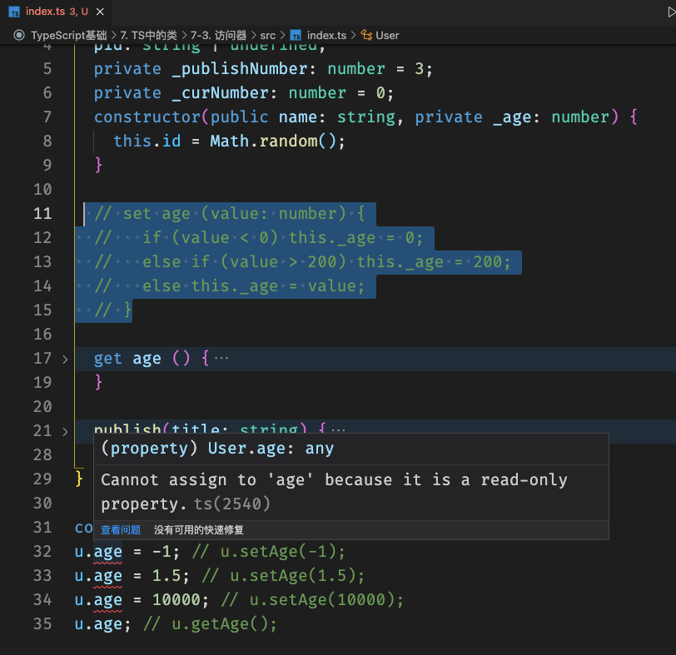Image resolution: width=676 pixels, height=655 pixels.
Task: Click this.id on line 8
Action: (147, 141)
